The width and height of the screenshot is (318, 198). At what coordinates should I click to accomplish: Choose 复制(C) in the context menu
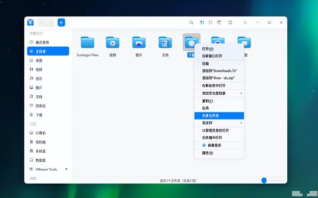219,101
